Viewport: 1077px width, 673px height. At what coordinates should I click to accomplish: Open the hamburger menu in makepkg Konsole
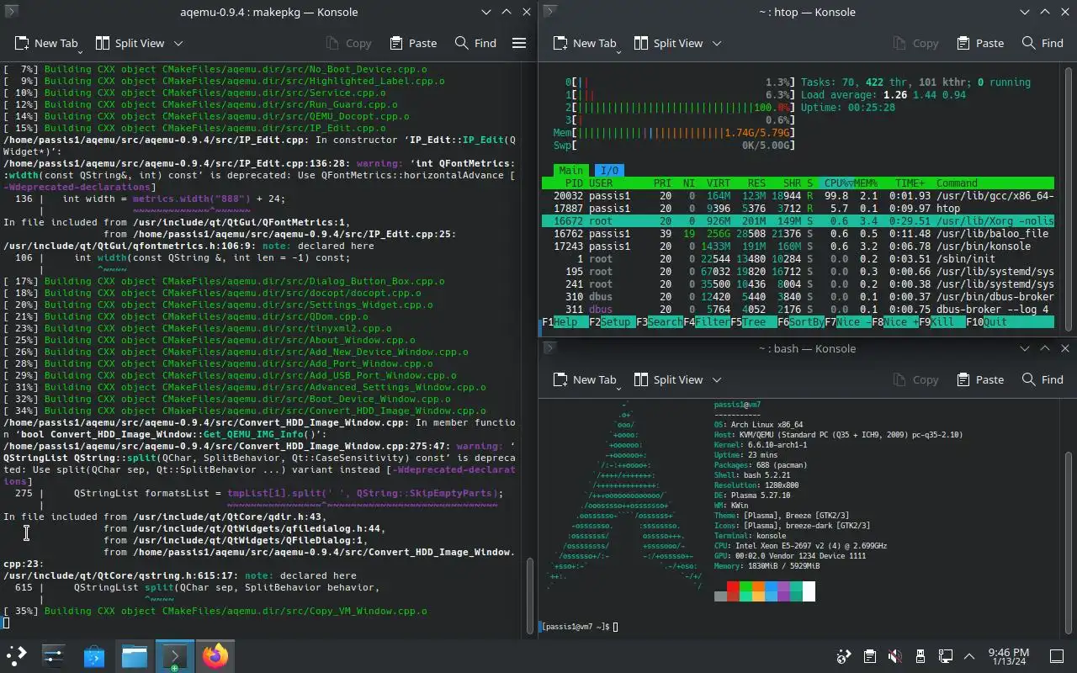tap(519, 43)
